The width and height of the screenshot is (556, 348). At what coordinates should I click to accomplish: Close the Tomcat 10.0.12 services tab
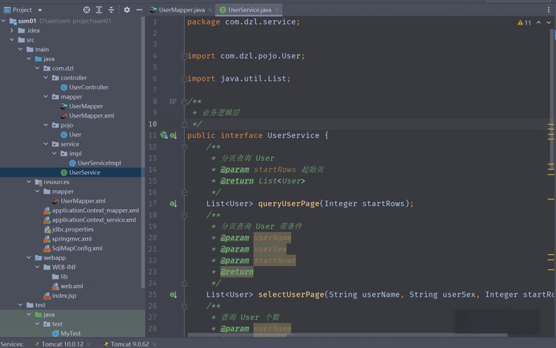pyautogui.click(x=89, y=344)
